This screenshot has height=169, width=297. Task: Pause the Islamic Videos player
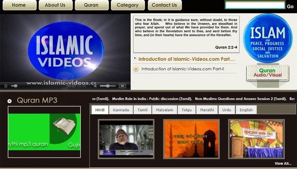click(x=6, y=86)
